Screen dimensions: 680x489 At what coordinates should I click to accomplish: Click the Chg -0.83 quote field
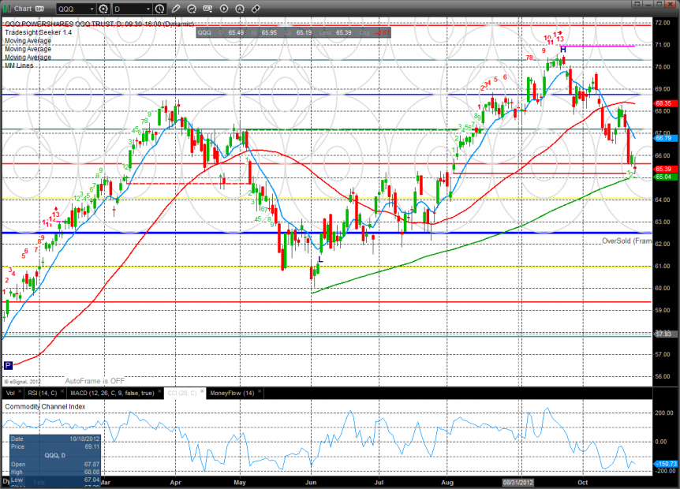pos(374,32)
